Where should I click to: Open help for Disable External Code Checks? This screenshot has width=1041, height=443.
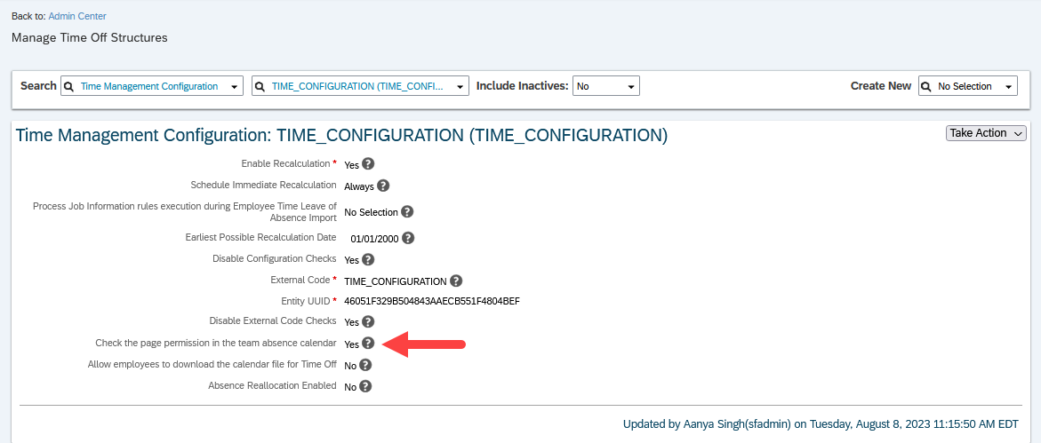368,321
